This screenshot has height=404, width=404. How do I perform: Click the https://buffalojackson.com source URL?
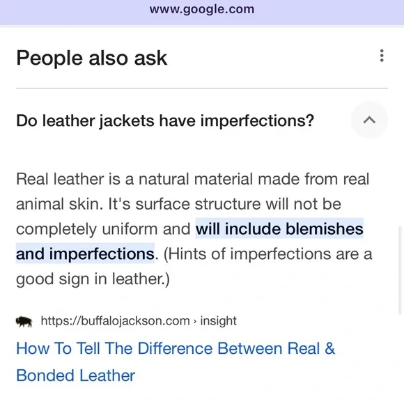(x=115, y=321)
